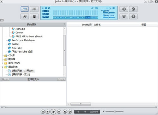Click the media center view button
This screenshot has height=115, width=158.
pyautogui.click(x=25, y=9)
